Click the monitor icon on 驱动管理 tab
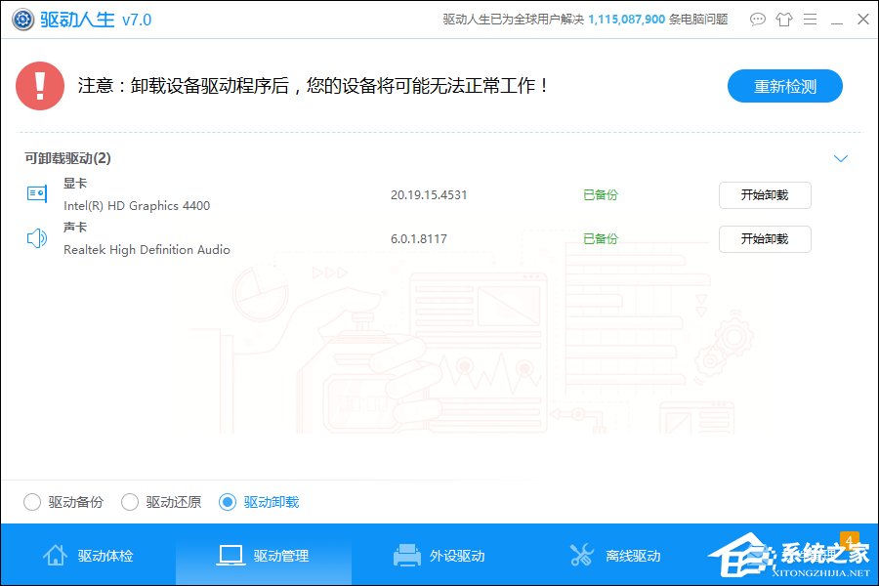Viewport: 879px width, 586px height. [x=230, y=554]
